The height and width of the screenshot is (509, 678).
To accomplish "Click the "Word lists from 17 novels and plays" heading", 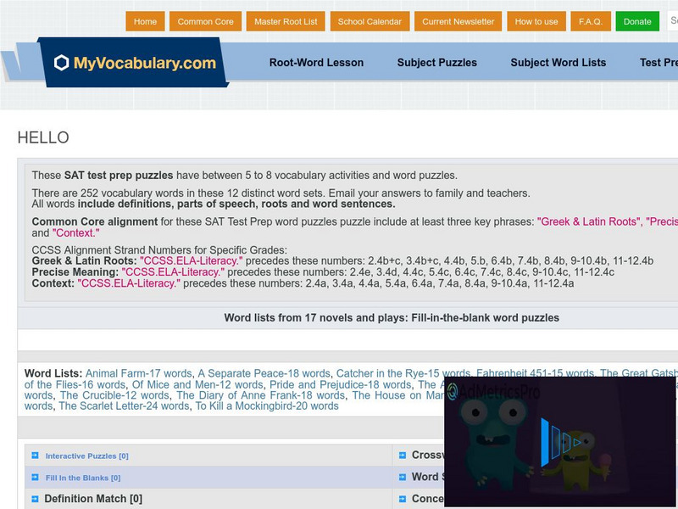I will tap(392, 317).
